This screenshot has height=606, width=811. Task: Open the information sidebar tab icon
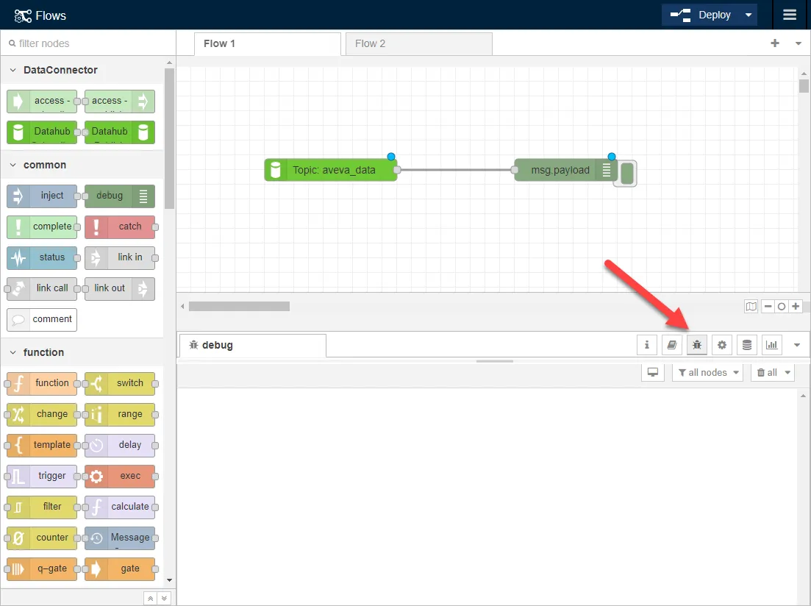coord(646,345)
